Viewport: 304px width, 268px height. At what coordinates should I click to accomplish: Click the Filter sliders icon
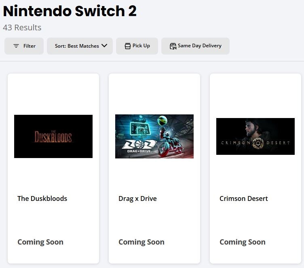point(16,46)
